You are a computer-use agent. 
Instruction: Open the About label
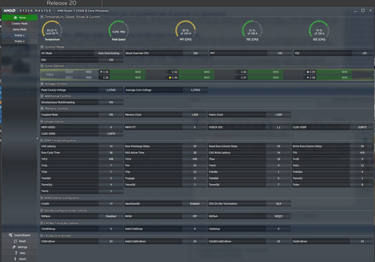coord(22,259)
